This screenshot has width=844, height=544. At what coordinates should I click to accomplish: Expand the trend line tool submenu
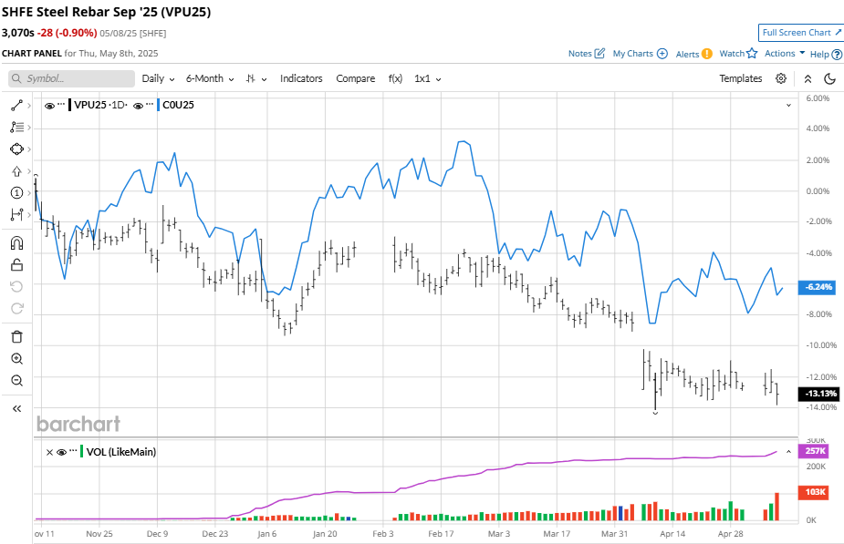[x=29, y=106]
